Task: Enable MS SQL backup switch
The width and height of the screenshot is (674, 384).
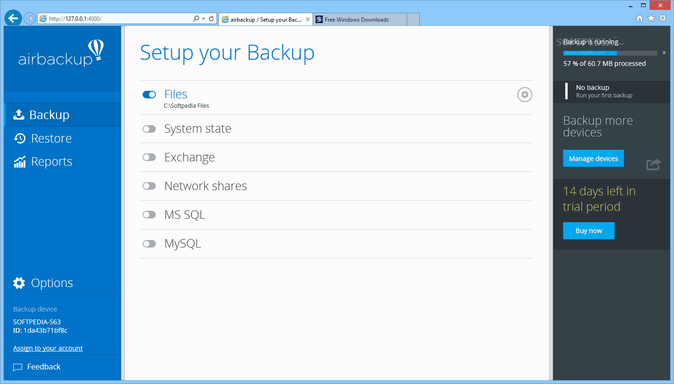Action: 149,215
